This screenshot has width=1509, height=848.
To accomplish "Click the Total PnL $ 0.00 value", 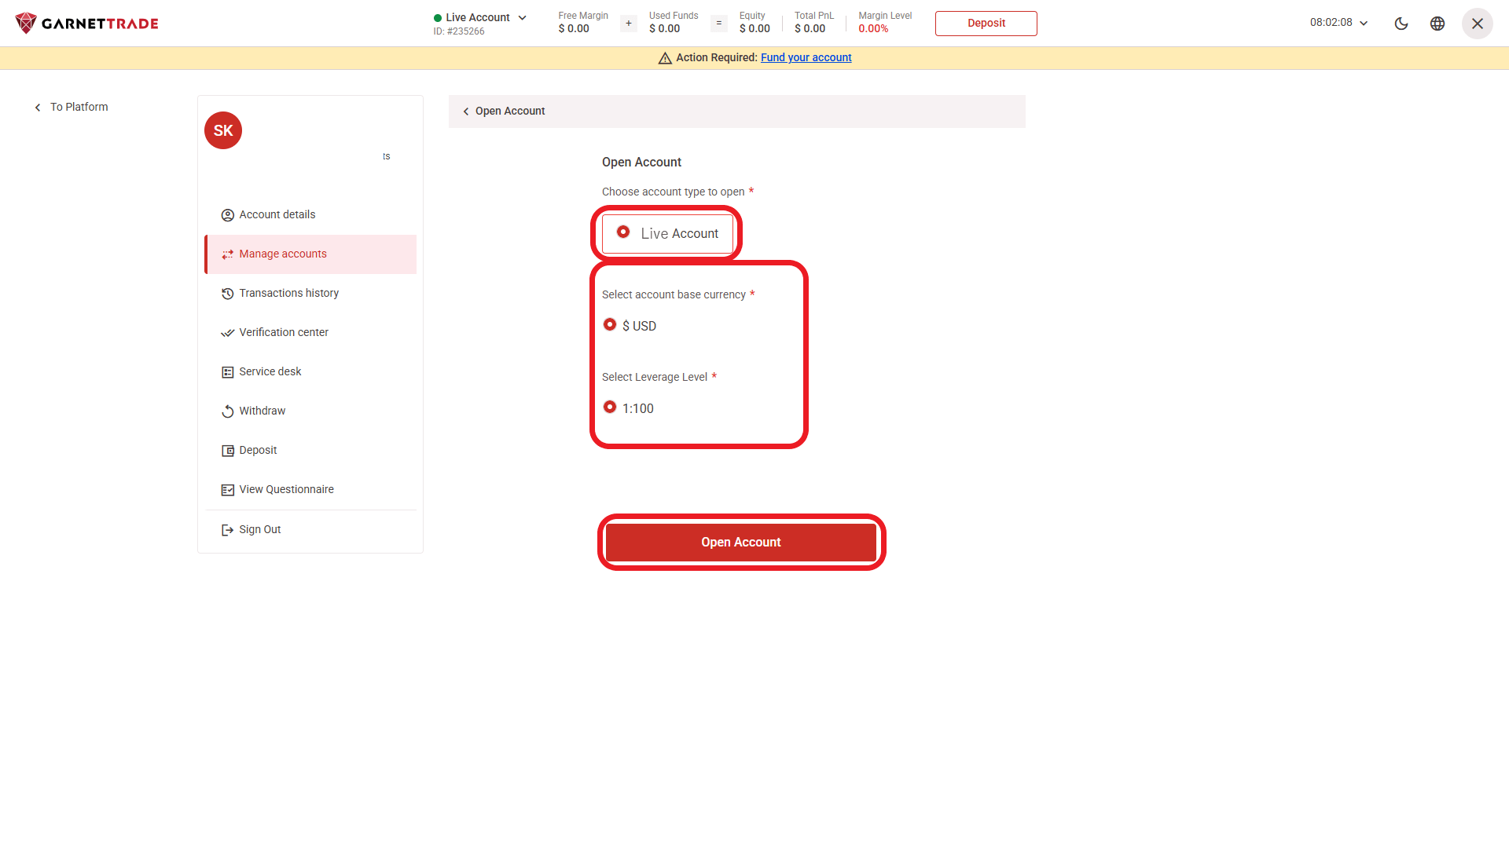I will click(810, 29).
